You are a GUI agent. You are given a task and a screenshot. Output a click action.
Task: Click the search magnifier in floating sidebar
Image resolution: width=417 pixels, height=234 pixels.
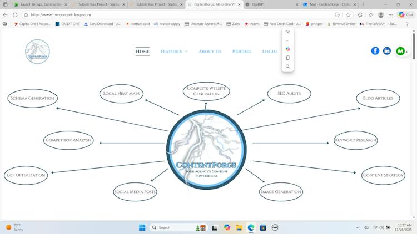pyautogui.click(x=287, y=67)
